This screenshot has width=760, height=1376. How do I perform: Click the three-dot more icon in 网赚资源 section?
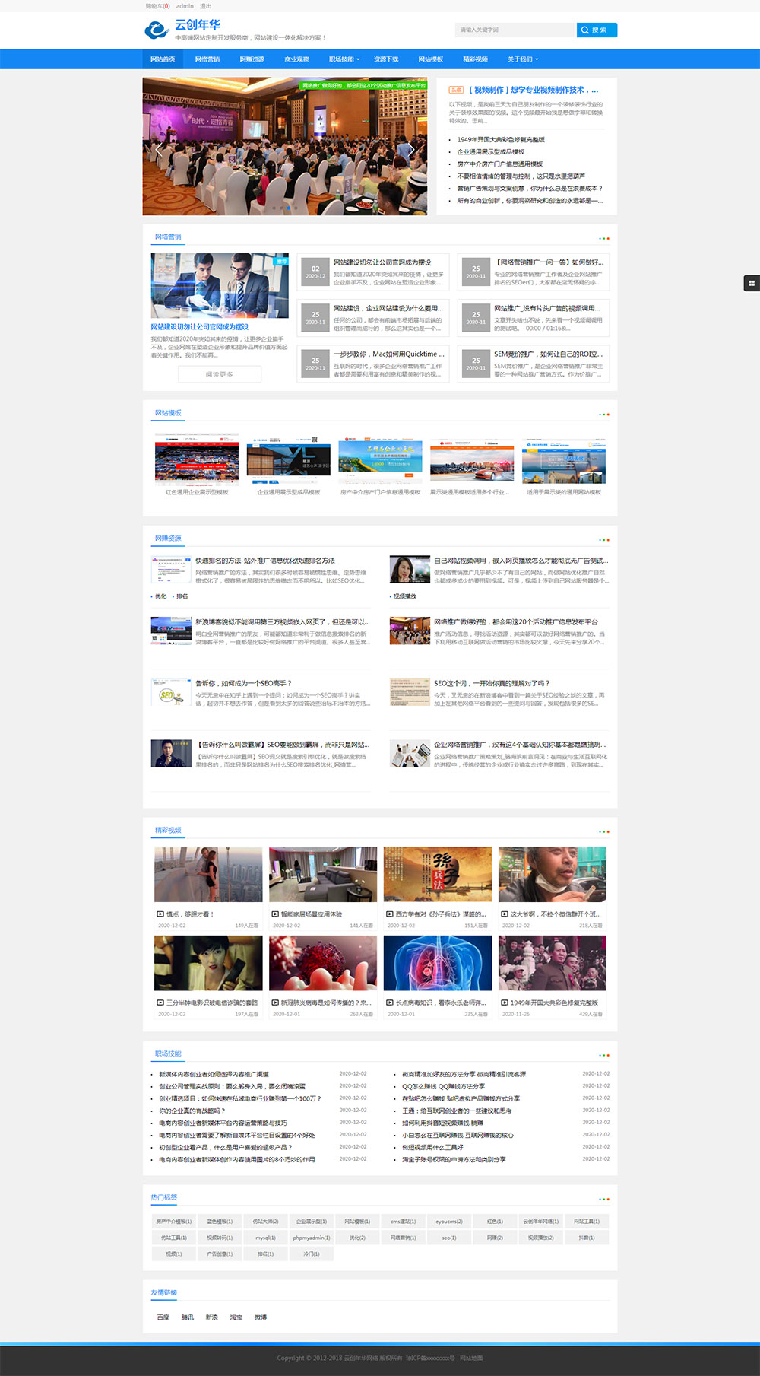[603, 540]
